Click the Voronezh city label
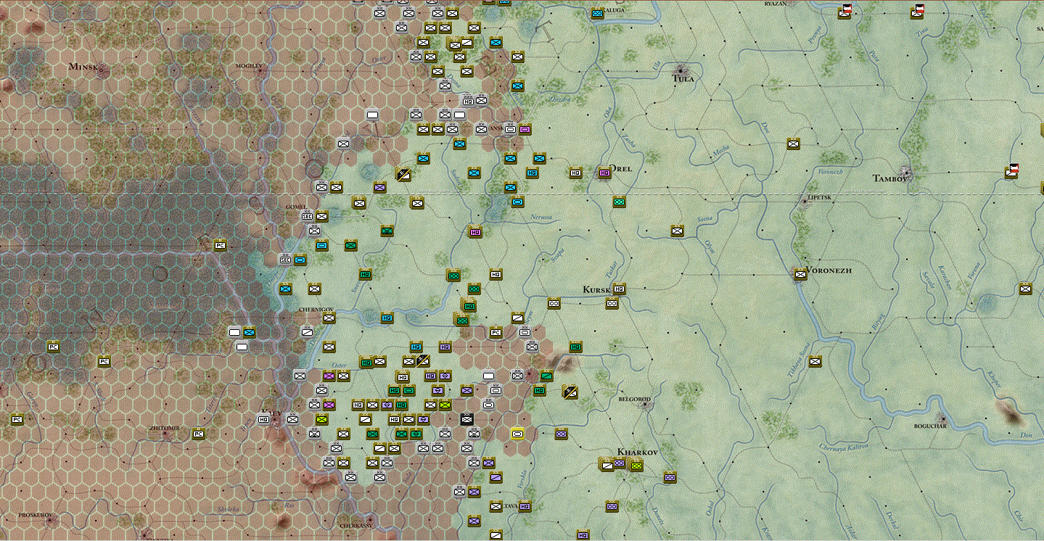 click(x=828, y=270)
